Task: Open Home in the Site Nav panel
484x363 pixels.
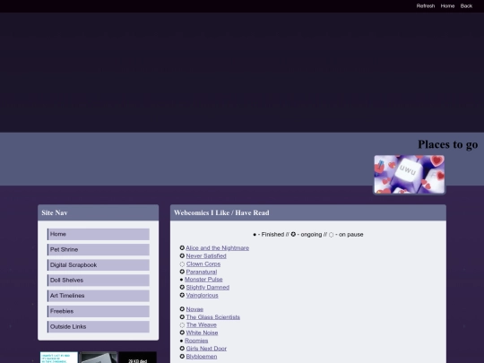Action: [99, 234]
